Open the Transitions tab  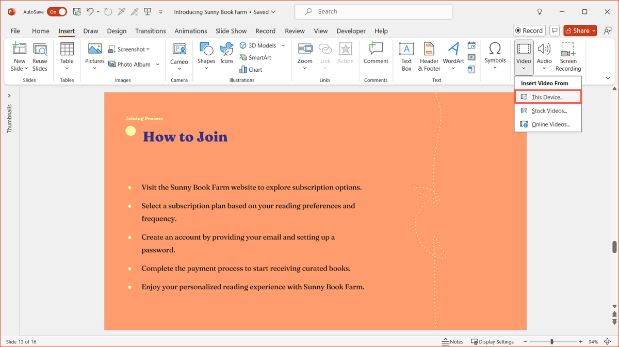[x=151, y=31]
